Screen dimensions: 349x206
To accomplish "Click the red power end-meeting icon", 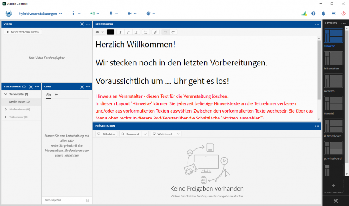I will [x=343, y=14].
